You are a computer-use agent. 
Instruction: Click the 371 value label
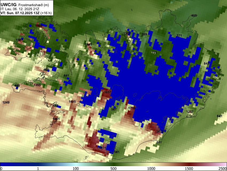(x=179, y=36)
